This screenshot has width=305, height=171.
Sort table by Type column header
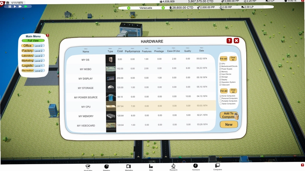[110, 51]
